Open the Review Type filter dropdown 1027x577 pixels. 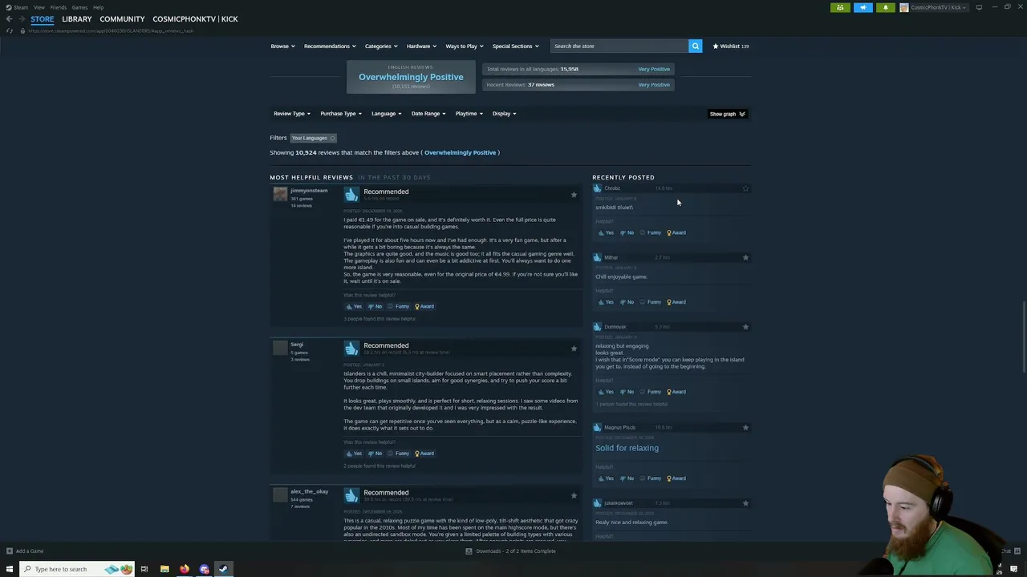(292, 114)
